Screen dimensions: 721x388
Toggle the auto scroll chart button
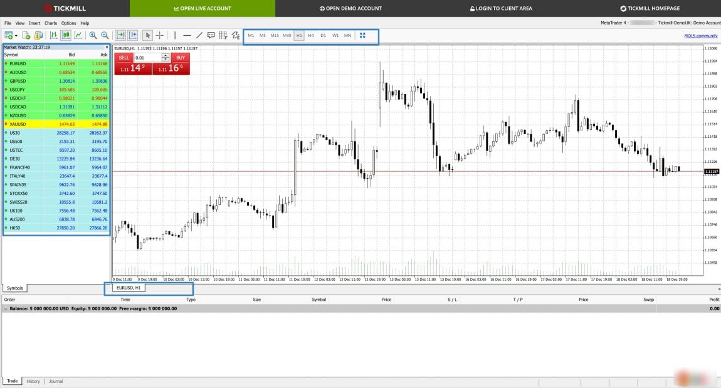tap(120, 36)
